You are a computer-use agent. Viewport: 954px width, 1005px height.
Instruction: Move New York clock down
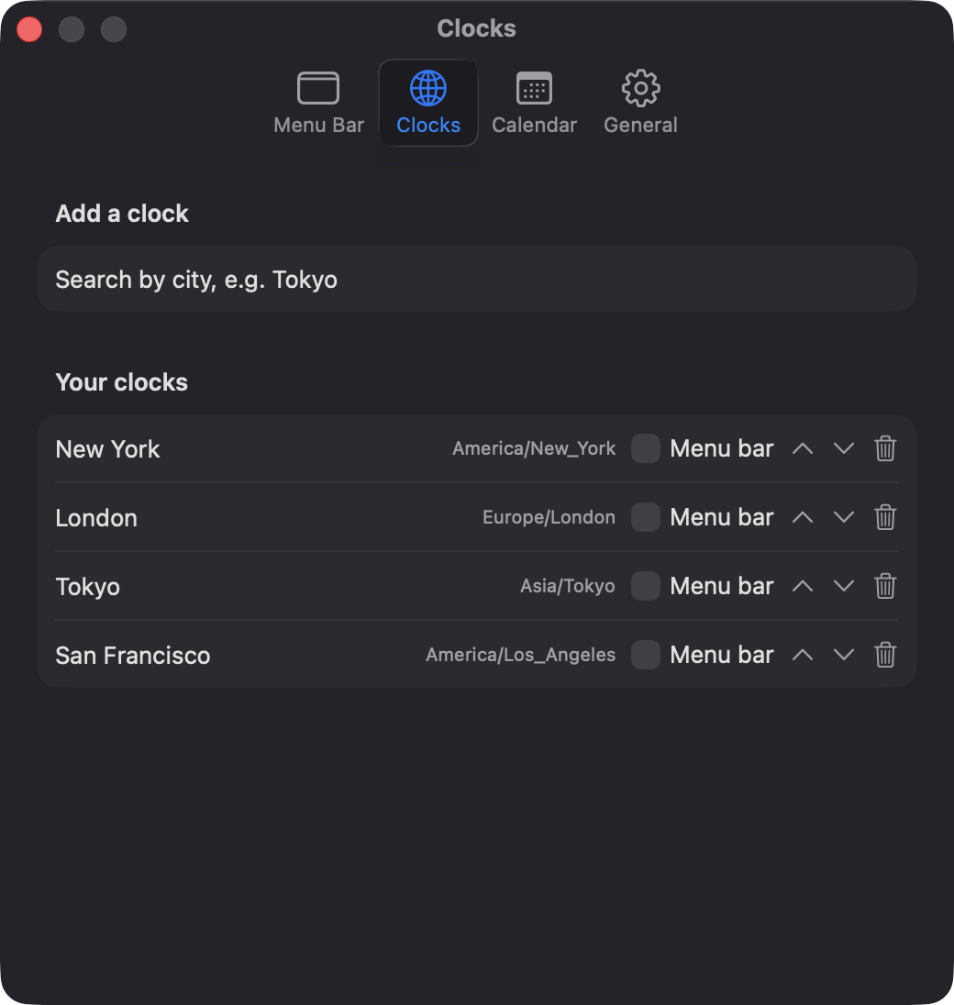click(844, 448)
